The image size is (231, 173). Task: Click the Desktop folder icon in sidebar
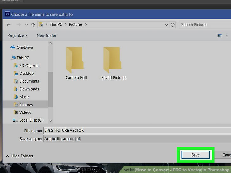click(16, 73)
